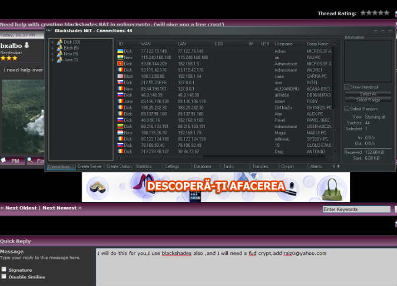Click the Find button magnifier icon

pos(31,160)
